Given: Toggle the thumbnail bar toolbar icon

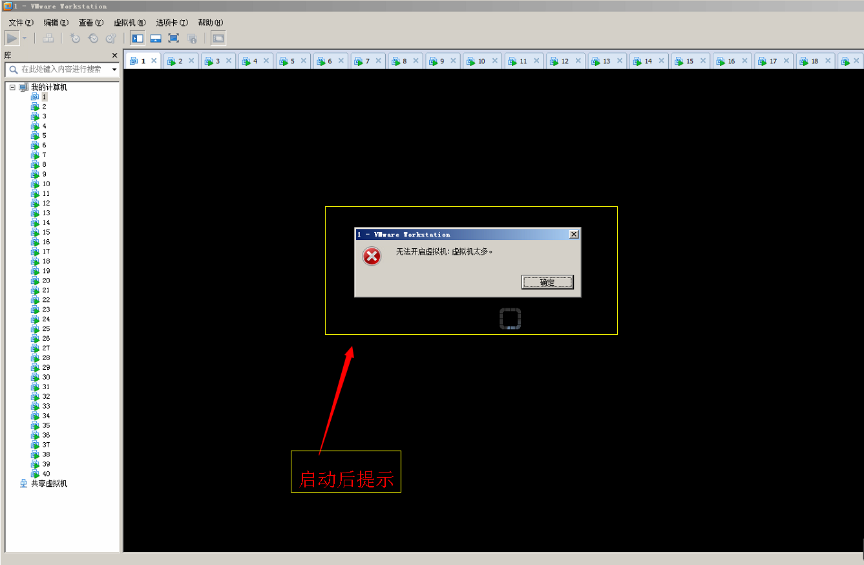Looking at the screenshot, I should coord(156,38).
